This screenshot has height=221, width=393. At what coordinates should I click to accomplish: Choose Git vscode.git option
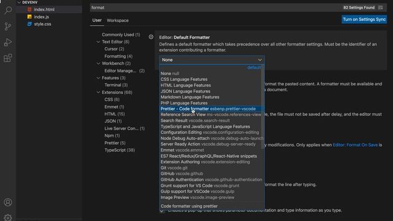tap(211, 168)
